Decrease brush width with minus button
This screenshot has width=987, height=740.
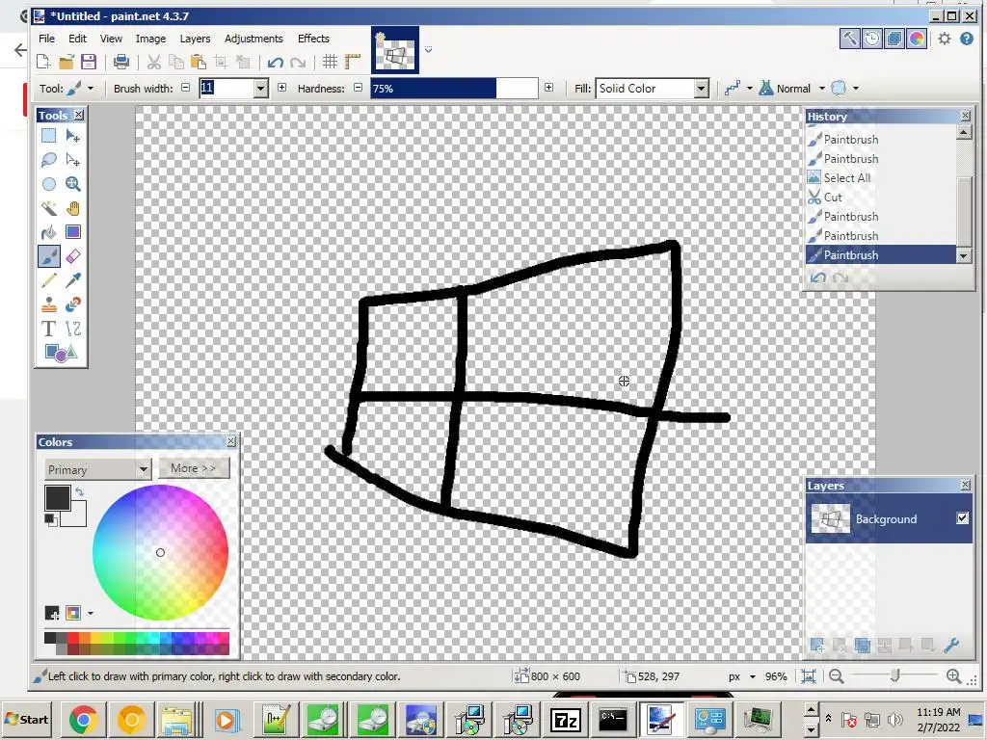click(186, 88)
